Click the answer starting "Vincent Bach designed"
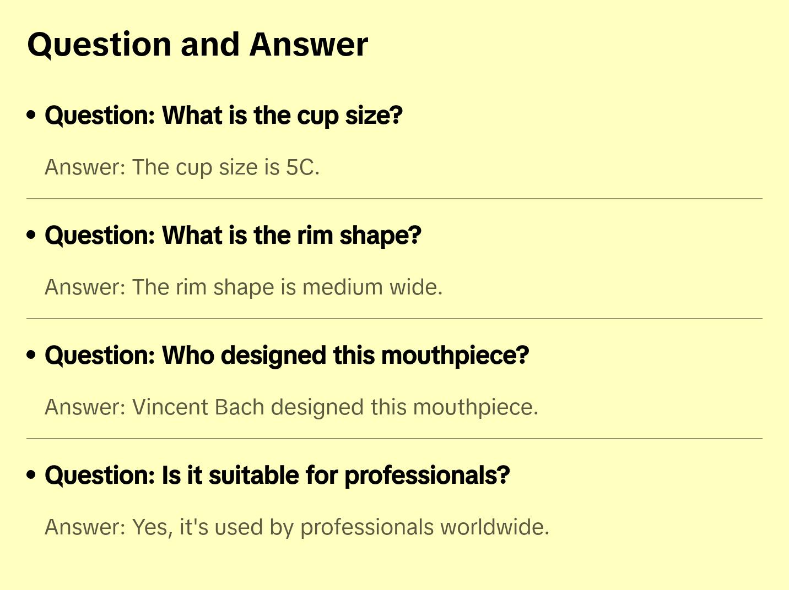This screenshot has width=789, height=590. click(291, 407)
